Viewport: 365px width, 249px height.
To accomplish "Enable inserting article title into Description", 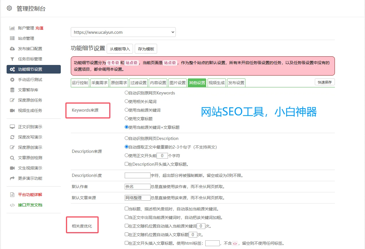I will coord(126,164).
